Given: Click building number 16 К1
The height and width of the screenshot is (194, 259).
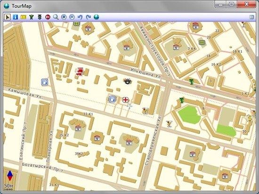Looking at the screenshot, I should point(237,51).
